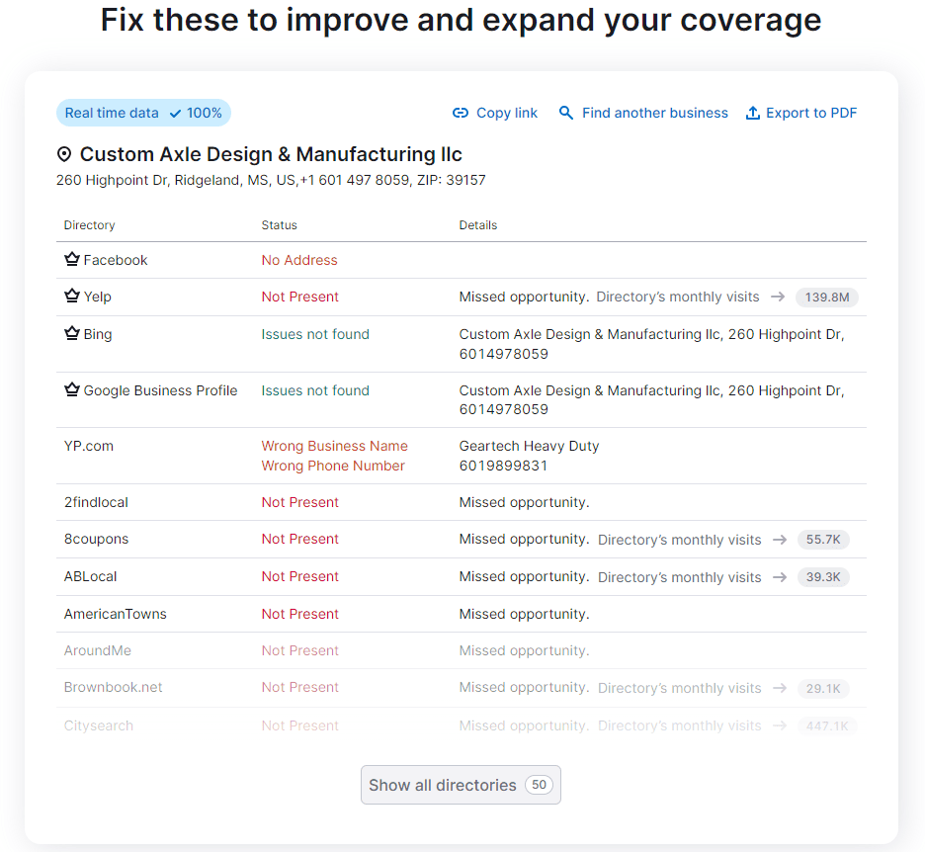The image size is (925, 852).
Task: Click Directory's monthly visits in 8coupons row
Action: point(680,540)
